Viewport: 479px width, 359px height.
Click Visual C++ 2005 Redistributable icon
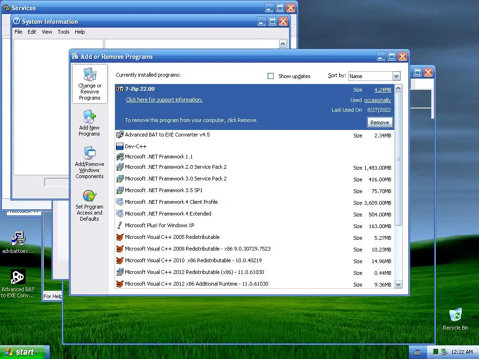pyautogui.click(x=120, y=237)
